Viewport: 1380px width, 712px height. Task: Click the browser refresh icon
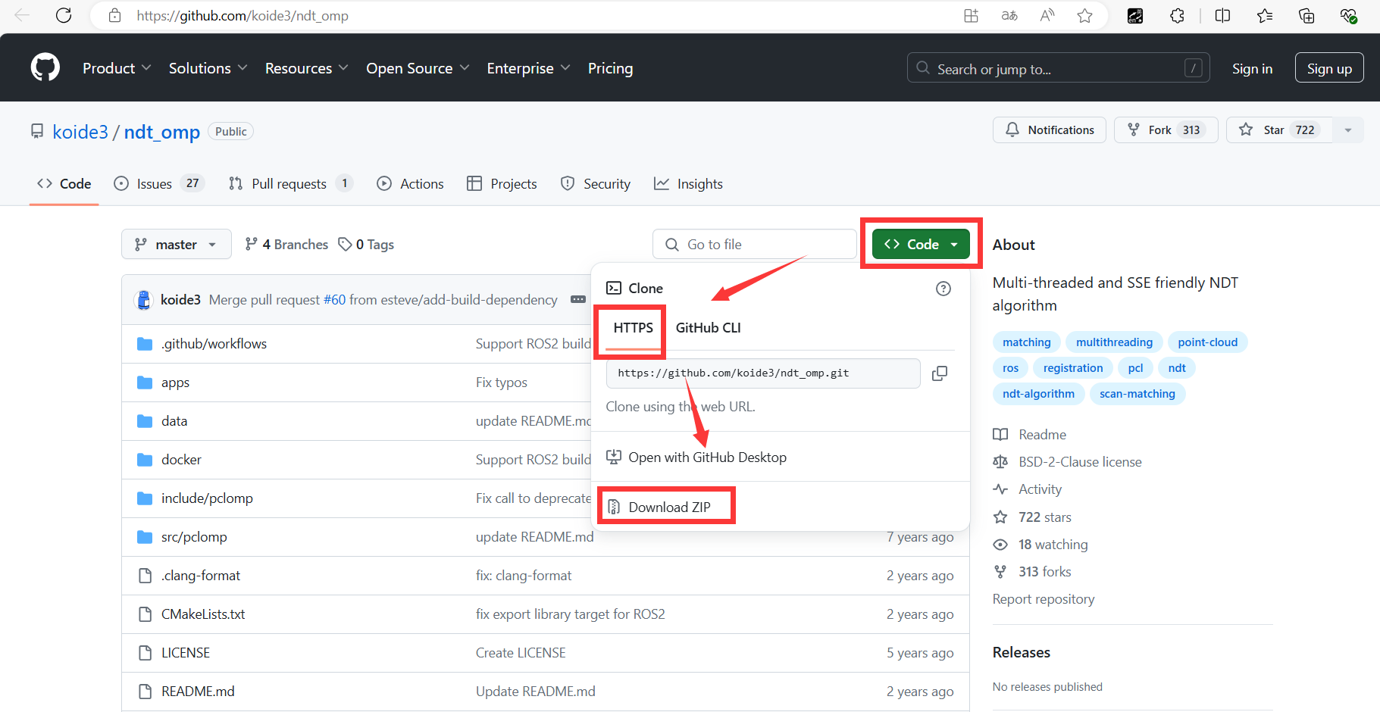[x=64, y=15]
